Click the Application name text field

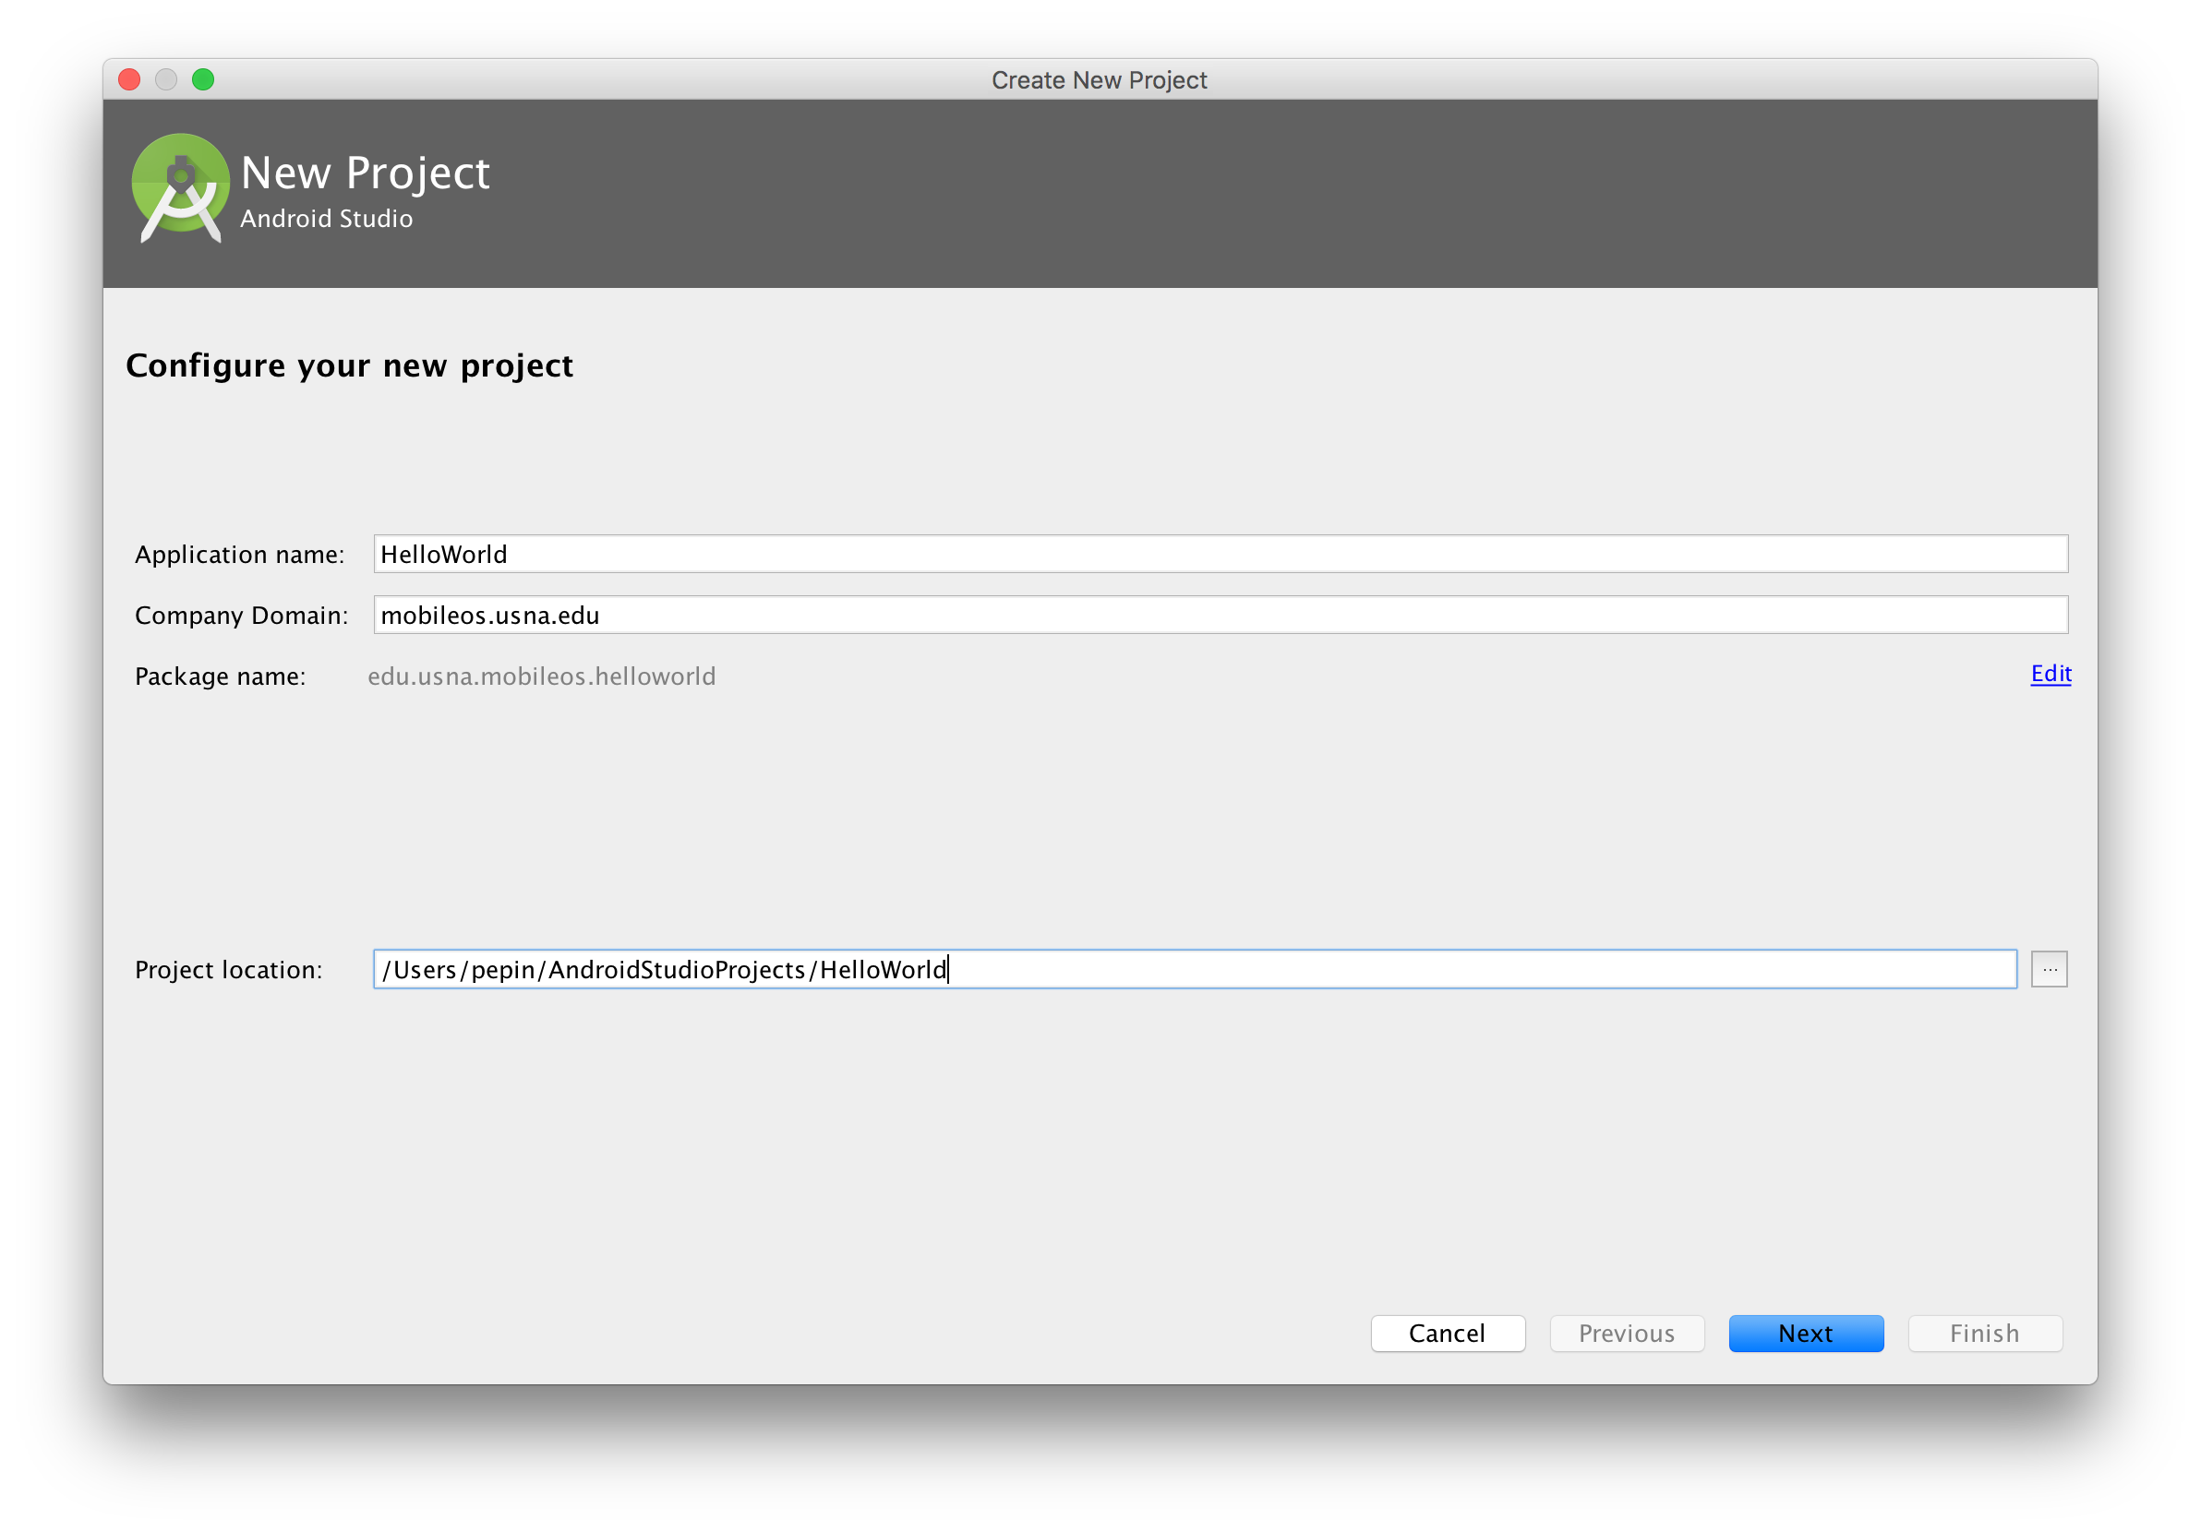click(x=1220, y=555)
